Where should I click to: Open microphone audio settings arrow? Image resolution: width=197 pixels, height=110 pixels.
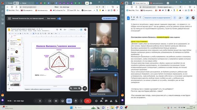[36, 101]
